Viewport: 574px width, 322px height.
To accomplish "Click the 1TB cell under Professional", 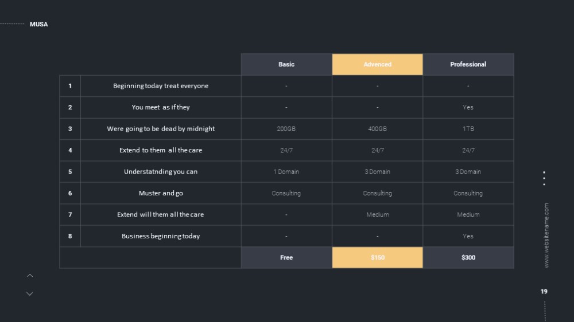I will coord(468,129).
